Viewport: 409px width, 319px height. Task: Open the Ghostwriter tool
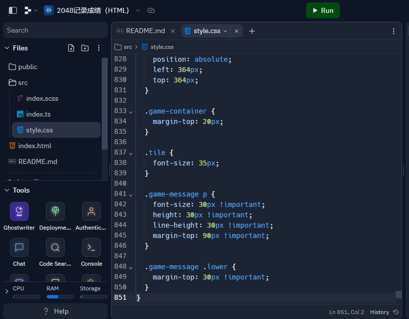coord(19,211)
